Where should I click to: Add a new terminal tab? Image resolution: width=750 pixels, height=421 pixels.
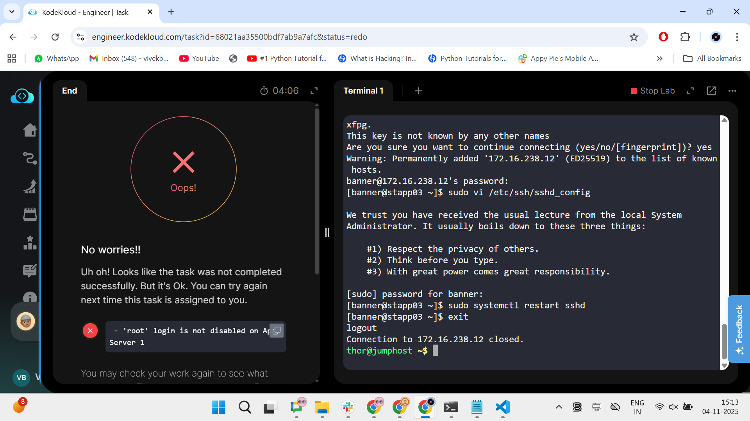(x=418, y=91)
